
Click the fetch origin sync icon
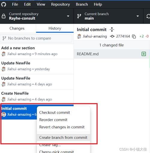click(x=148, y=16)
